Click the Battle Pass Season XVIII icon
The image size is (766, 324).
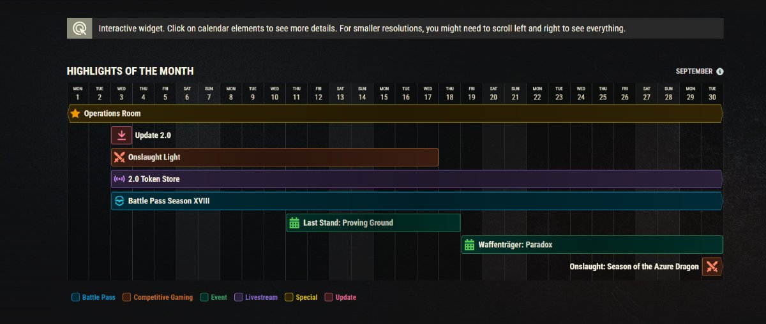(119, 201)
